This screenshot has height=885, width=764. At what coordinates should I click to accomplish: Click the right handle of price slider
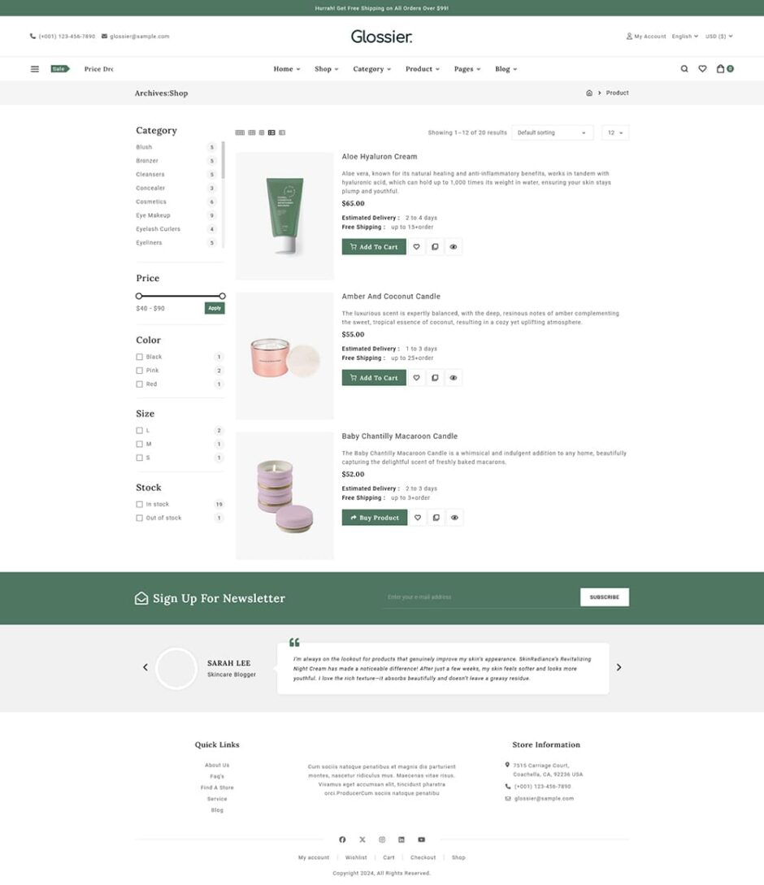(223, 296)
